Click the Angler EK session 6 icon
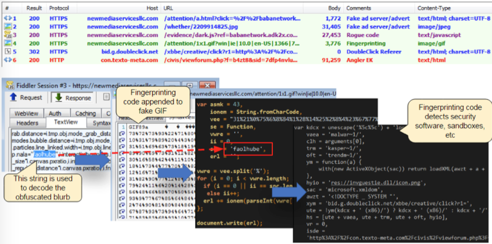Viewport: 492px width, 244px height. (x=7, y=59)
